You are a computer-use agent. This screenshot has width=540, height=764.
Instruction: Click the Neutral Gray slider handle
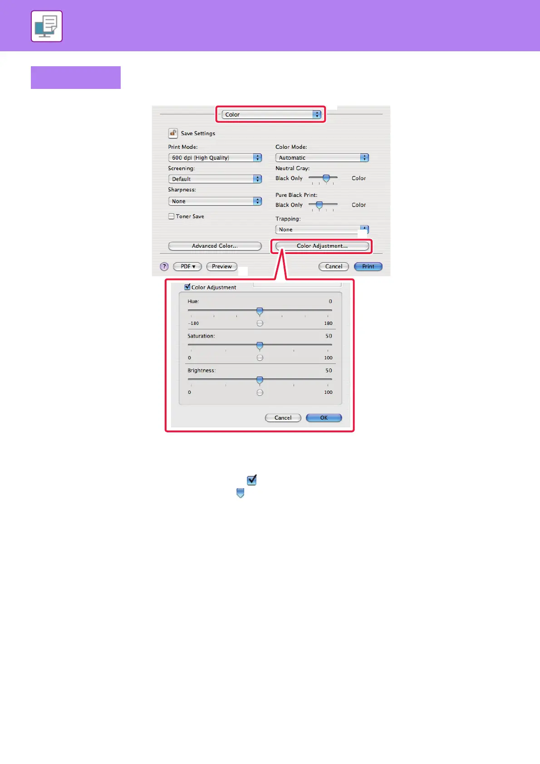coord(326,179)
